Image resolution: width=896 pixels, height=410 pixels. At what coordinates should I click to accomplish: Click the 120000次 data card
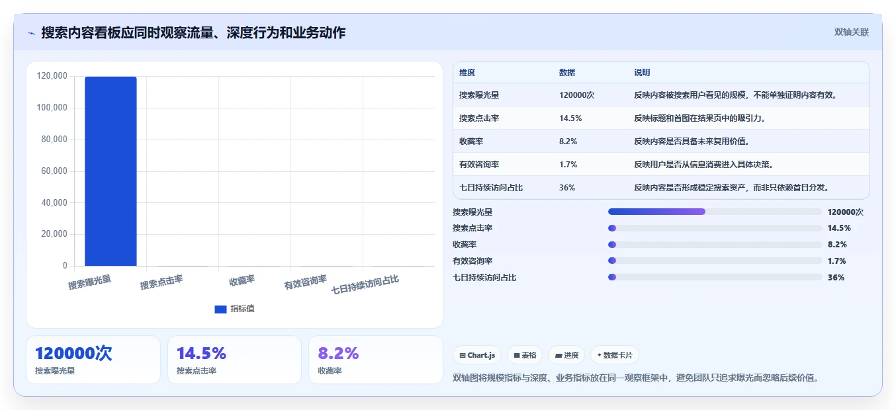(x=93, y=360)
